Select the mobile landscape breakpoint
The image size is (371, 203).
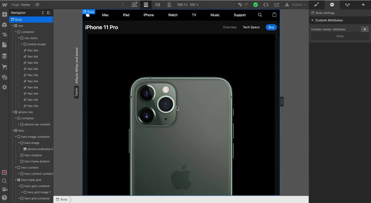point(158,4)
